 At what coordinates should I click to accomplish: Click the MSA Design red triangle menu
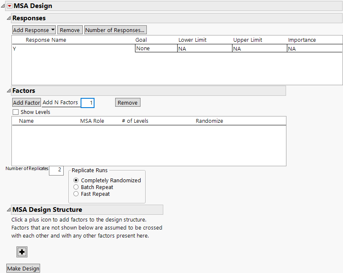(x=10, y=6)
